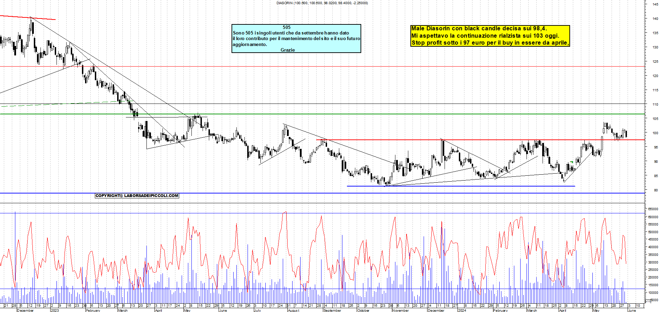
Task: Click the 65000 volume axis label
Action: (x=653, y=209)
